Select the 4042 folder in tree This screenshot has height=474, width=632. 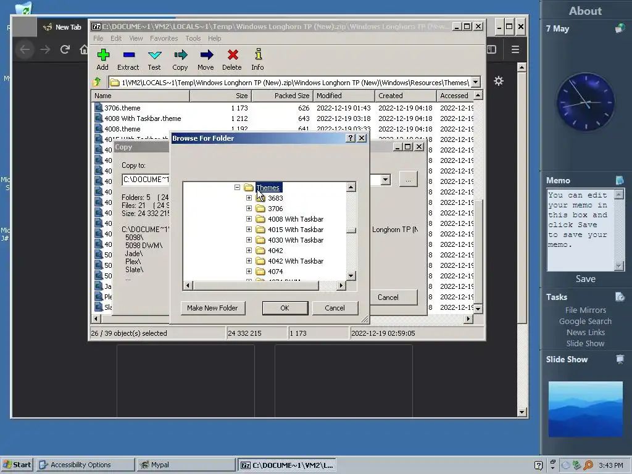click(276, 251)
